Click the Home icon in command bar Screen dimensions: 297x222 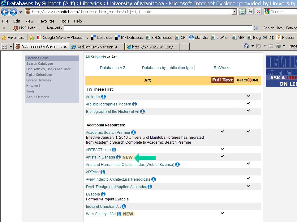point(247,46)
